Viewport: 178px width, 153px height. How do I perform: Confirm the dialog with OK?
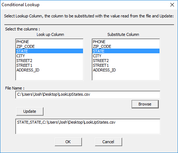click(x=68, y=142)
